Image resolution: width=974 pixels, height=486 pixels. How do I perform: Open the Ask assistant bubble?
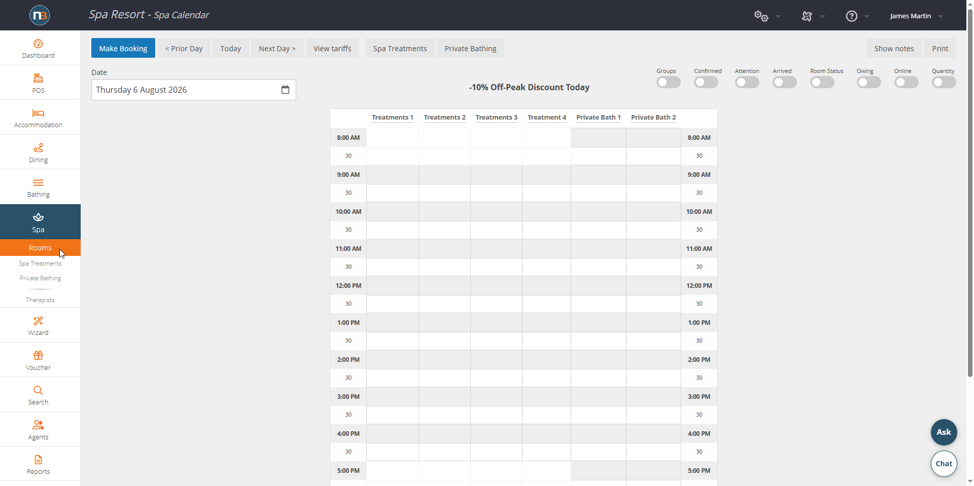[944, 432]
